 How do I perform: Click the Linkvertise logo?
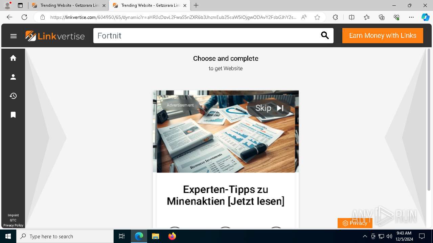(x=55, y=36)
